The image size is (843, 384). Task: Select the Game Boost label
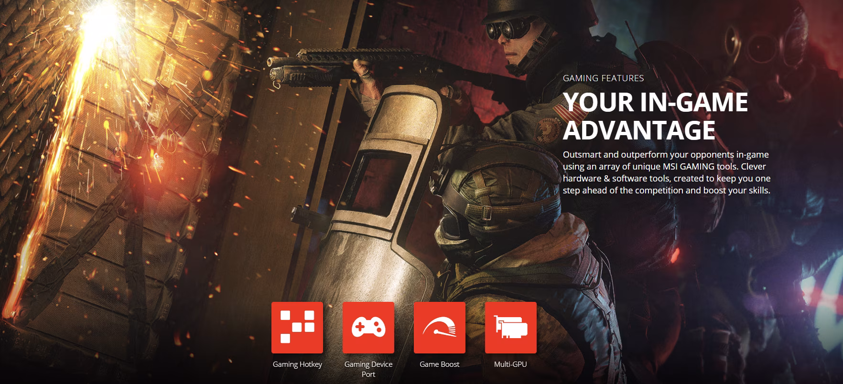(x=440, y=364)
